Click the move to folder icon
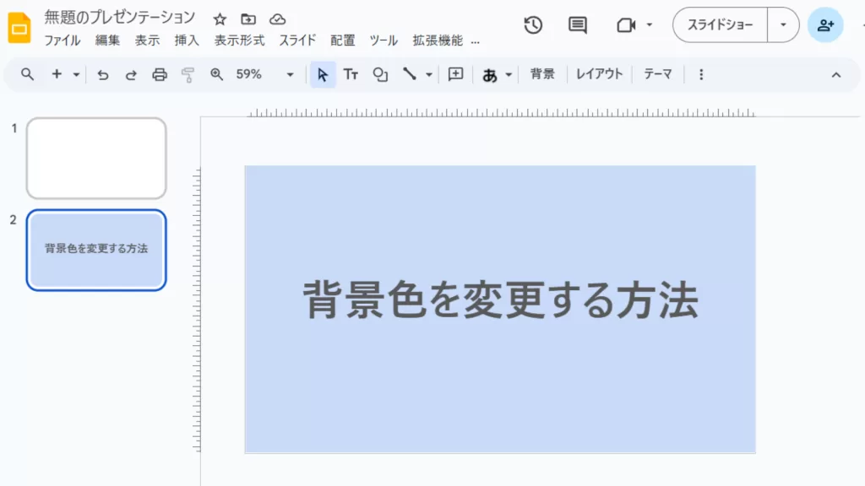This screenshot has height=486, width=865. [x=248, y=19]
